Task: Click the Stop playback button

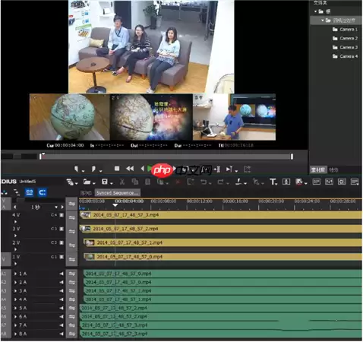Action: [x=117, y=169]
